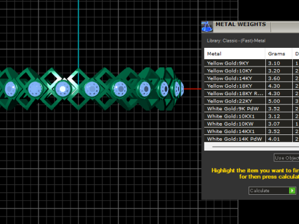This screenshot has height=224, width=299.
Task: Click the 4.01 grams cell
Action: (278, 139)
